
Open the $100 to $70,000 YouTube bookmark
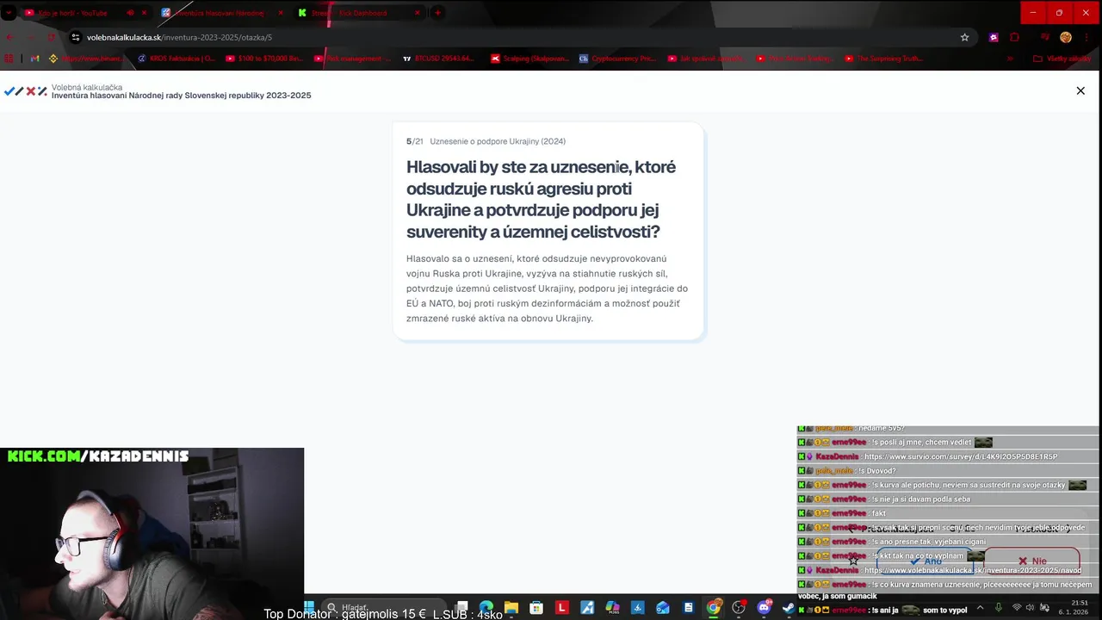pyautogui.click(x=265, y=59)
